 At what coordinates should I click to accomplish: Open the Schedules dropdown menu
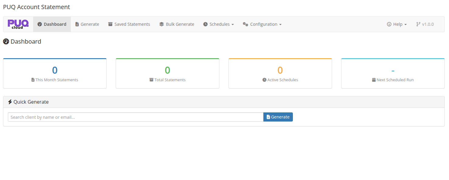218,24
